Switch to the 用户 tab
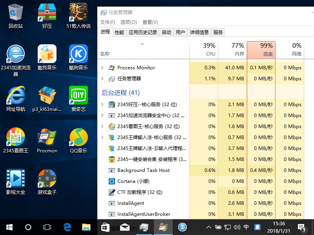This screenshot has width=314, height=235. [x=181, y=33]
